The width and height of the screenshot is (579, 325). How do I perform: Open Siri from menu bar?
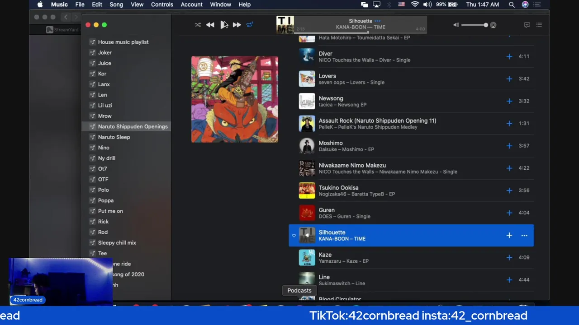(x=525, y=5)
